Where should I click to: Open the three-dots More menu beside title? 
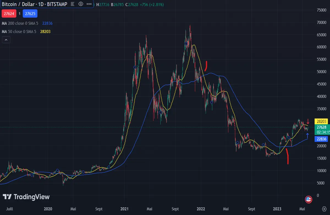89,4
